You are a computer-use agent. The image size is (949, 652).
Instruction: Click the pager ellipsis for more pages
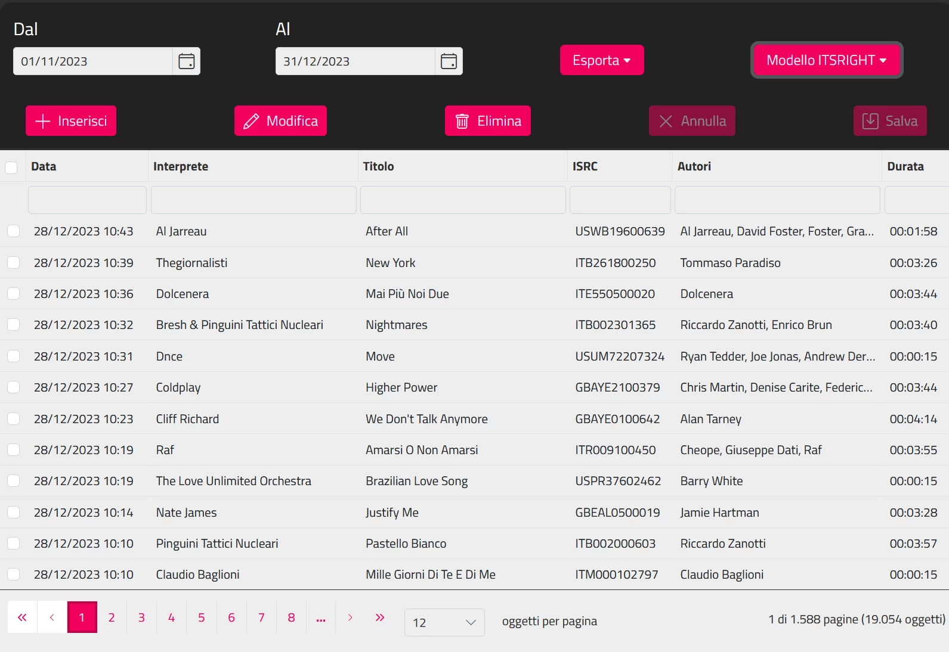(321, 617)
